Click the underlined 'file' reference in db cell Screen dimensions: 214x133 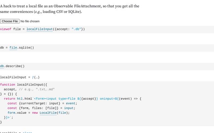(13, 48)
